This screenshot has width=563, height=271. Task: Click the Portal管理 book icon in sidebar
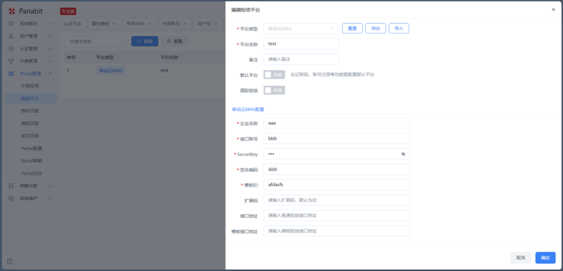tap(11, 73)
